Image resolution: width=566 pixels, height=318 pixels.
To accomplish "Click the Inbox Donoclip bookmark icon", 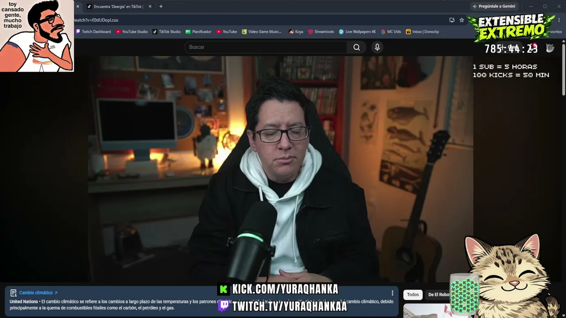I will click(x=408, y=32).
